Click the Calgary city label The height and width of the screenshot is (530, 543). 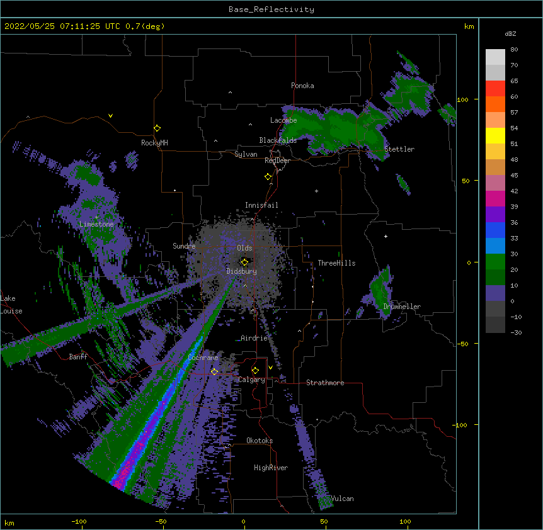(x=251, y=380)
